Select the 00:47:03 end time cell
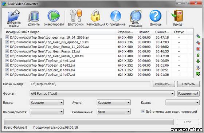Image resolution: width=204 pixels, height=133 pixels. [x=162, y=42]
